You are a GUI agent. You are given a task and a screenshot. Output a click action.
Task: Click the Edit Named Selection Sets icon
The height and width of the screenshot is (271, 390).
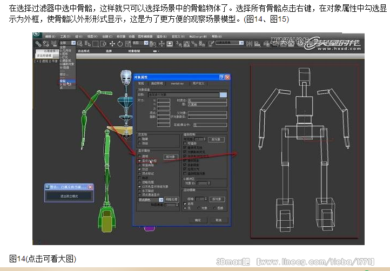pyautogui.click(x=211, y=44)
